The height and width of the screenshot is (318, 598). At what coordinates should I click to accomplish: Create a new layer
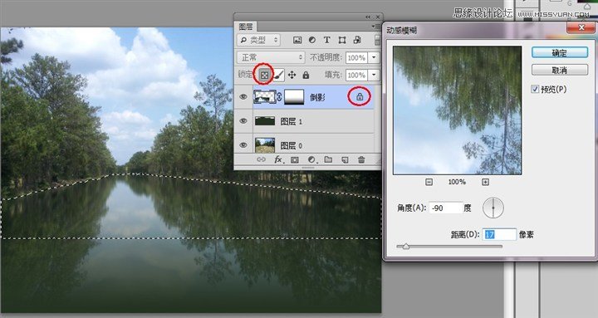[x=346, y=160]
